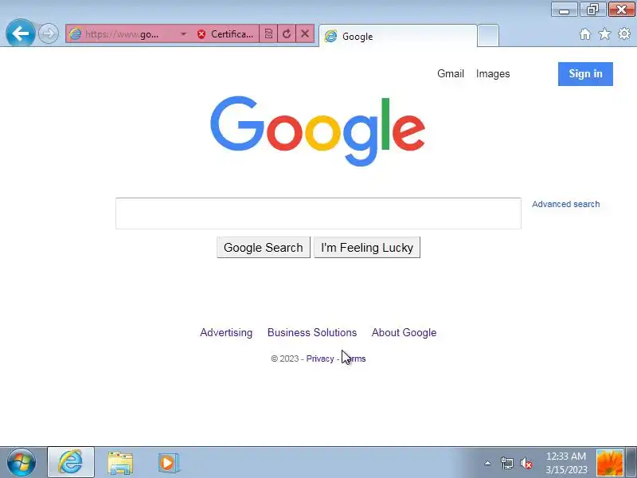Screen dimensions: 637x478
Task: Launch Windows Media Player from the taskbar
Action: pos(168,463)
